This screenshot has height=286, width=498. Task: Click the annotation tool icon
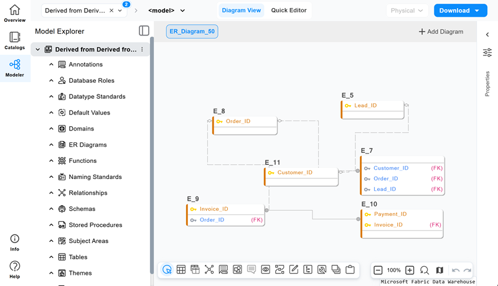coord(223,269)
